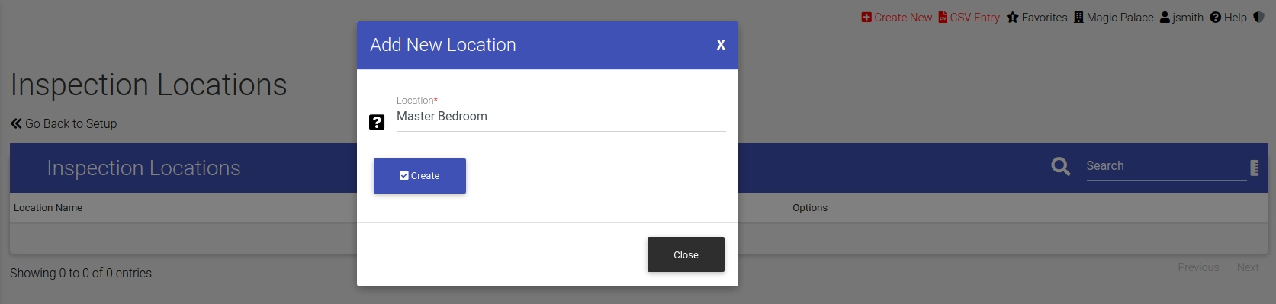Click the magnifying glass search icon

pos(1061,166)
